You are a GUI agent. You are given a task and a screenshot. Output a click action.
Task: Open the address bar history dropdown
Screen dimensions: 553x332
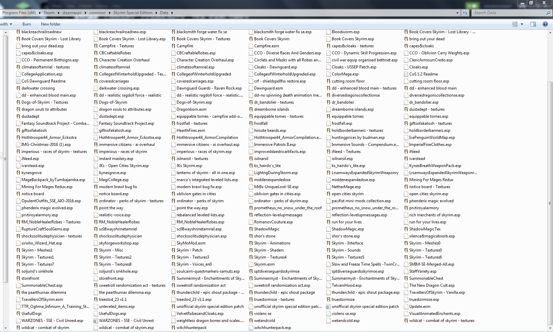(x=457, y=13)
